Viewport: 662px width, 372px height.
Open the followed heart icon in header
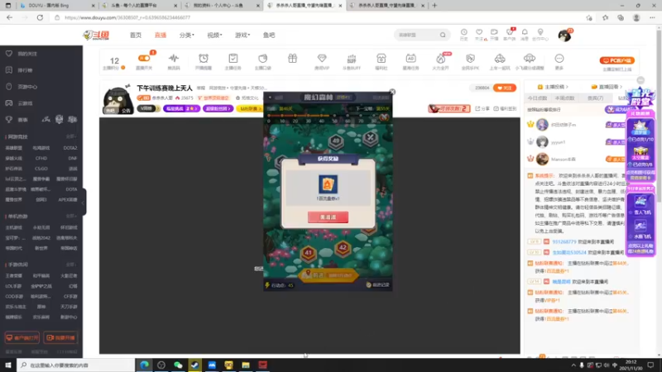pyautogui.click(x=479, y=32)
